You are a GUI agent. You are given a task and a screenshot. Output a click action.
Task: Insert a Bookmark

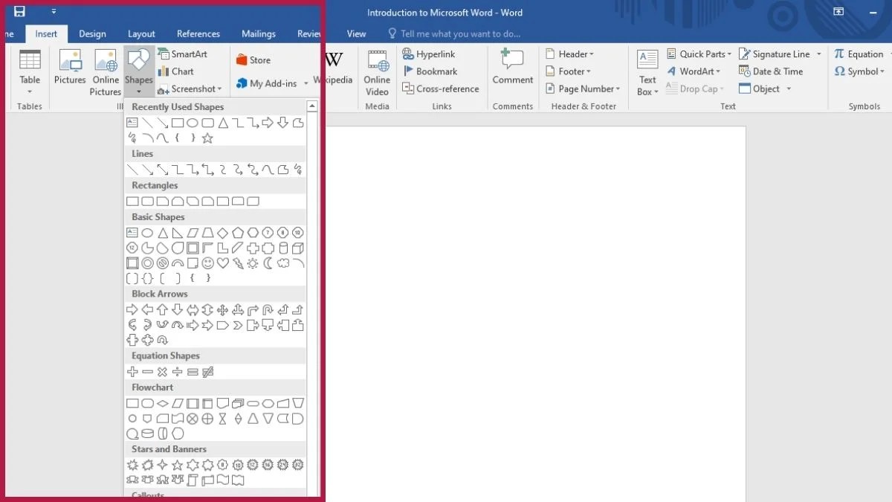pos(430,71)
